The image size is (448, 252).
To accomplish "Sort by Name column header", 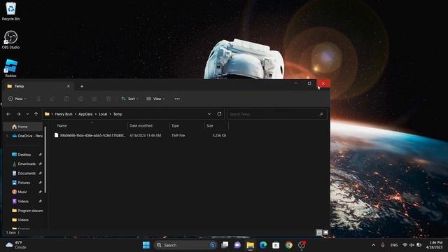I will point(62,126).
